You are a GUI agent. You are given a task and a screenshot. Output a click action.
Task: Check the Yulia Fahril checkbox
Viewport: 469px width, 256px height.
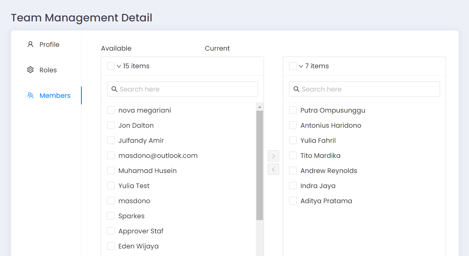click(x=293, y=140)
